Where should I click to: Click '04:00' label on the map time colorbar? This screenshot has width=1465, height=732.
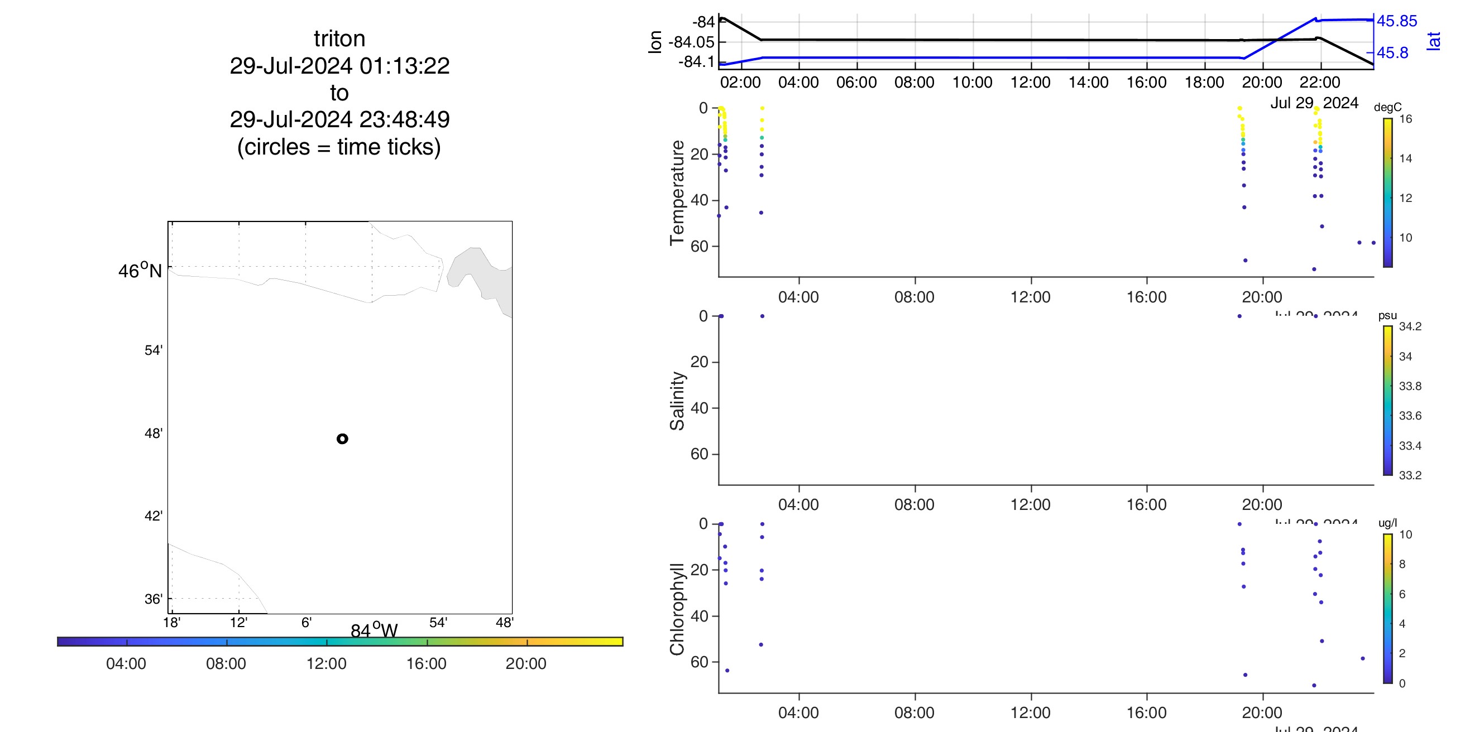(126, 664)
